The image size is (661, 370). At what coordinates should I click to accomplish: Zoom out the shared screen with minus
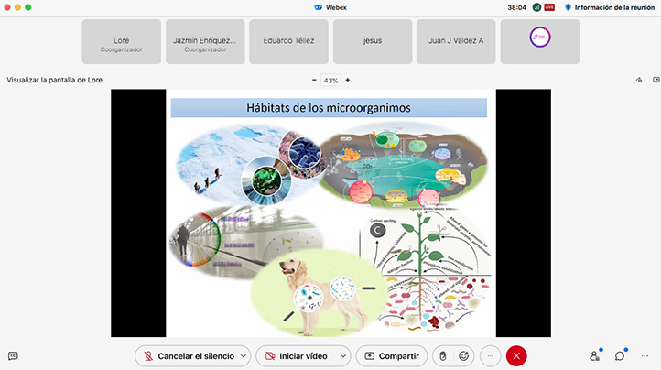tap(314, 80)
